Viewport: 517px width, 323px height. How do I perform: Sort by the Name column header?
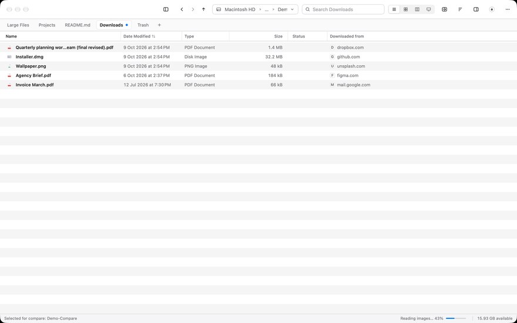[61, 36]
